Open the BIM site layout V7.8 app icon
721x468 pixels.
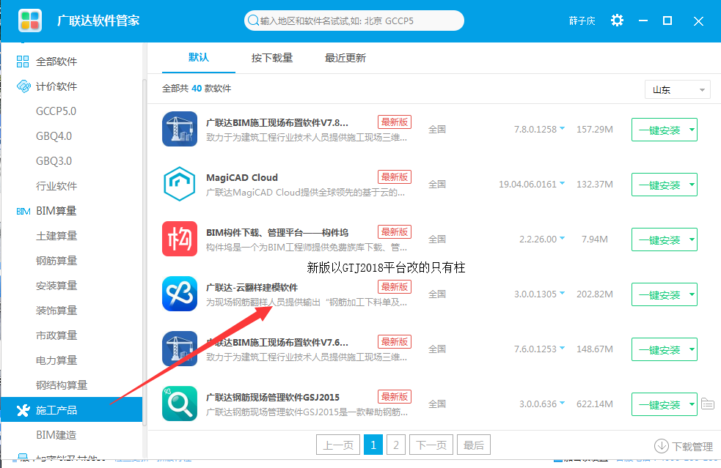pos(180,129)
